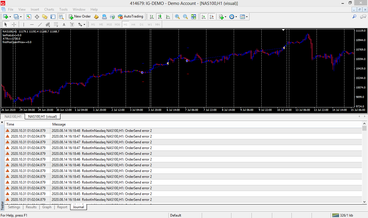Switch timeframe to M15
The height and width of the screenshot is (218, 368).
point(109,24)
